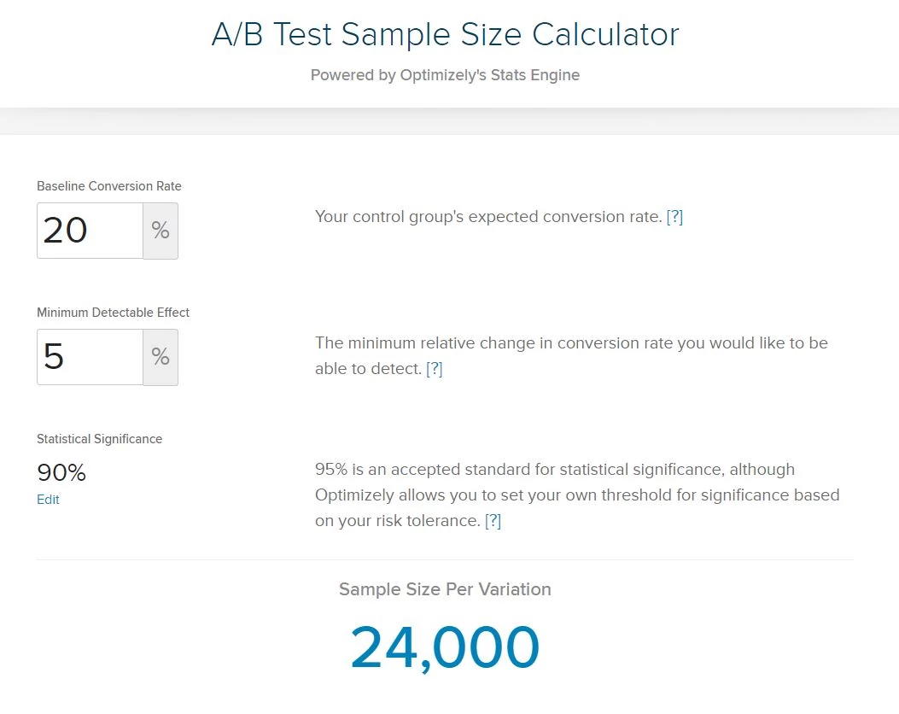
Task: Select the value 5 in the effect field
Action: pos(53,357)
